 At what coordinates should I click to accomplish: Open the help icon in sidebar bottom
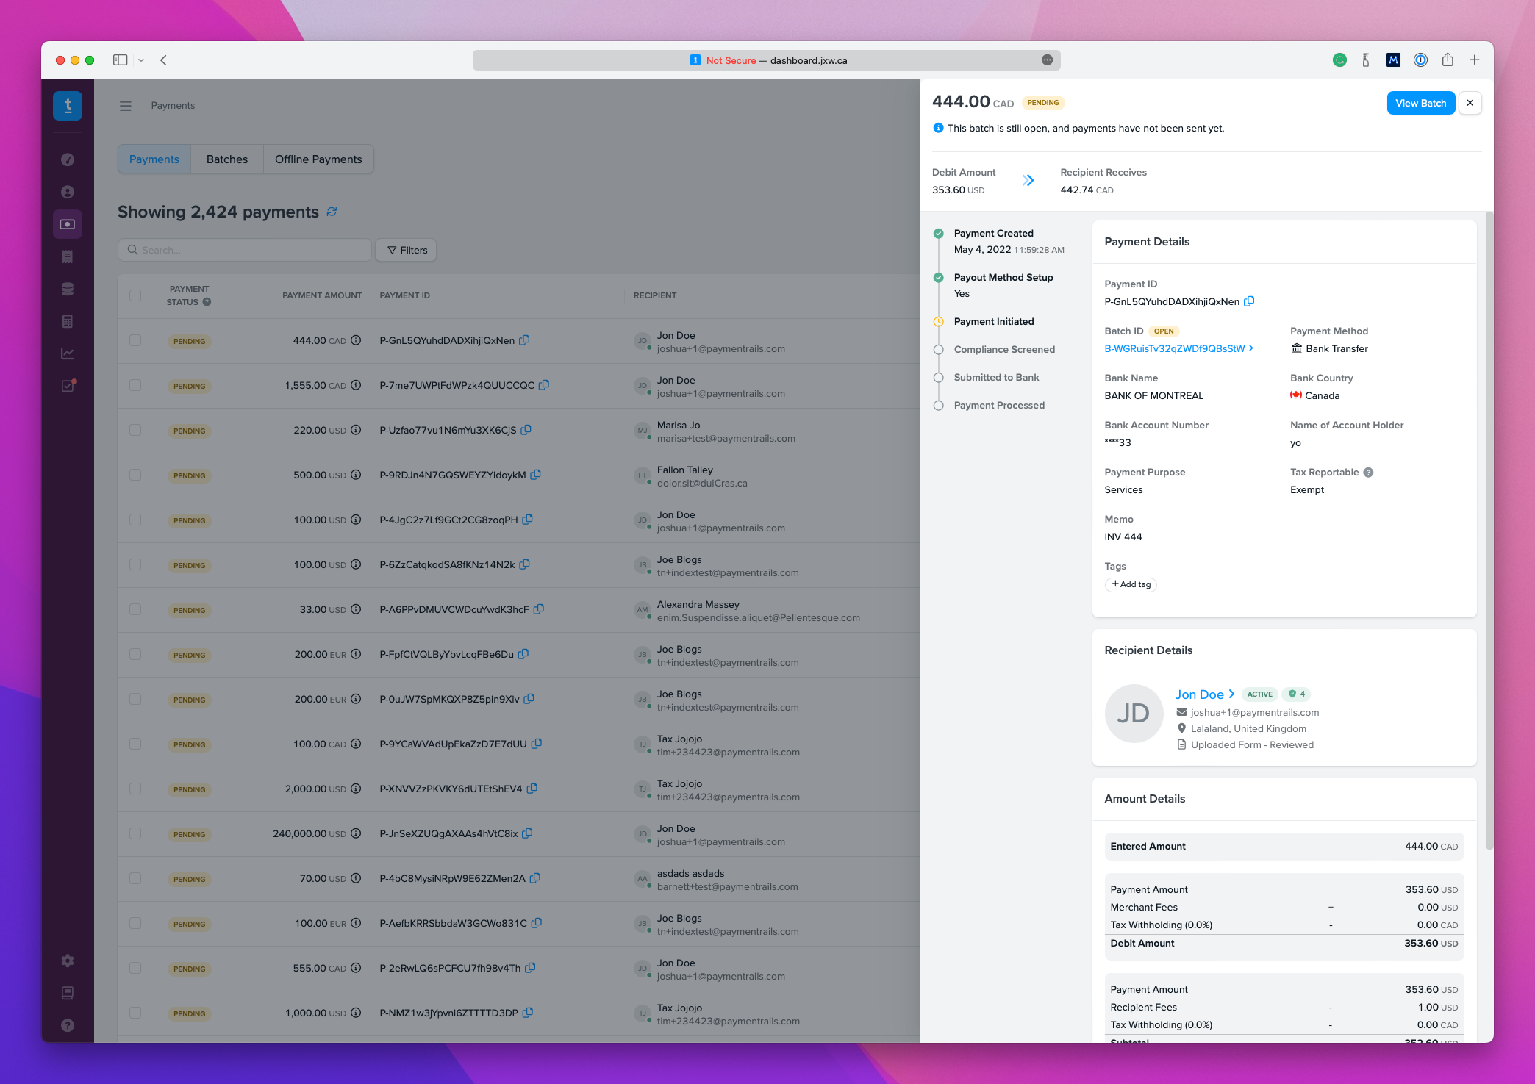[x=68, y=1025]
